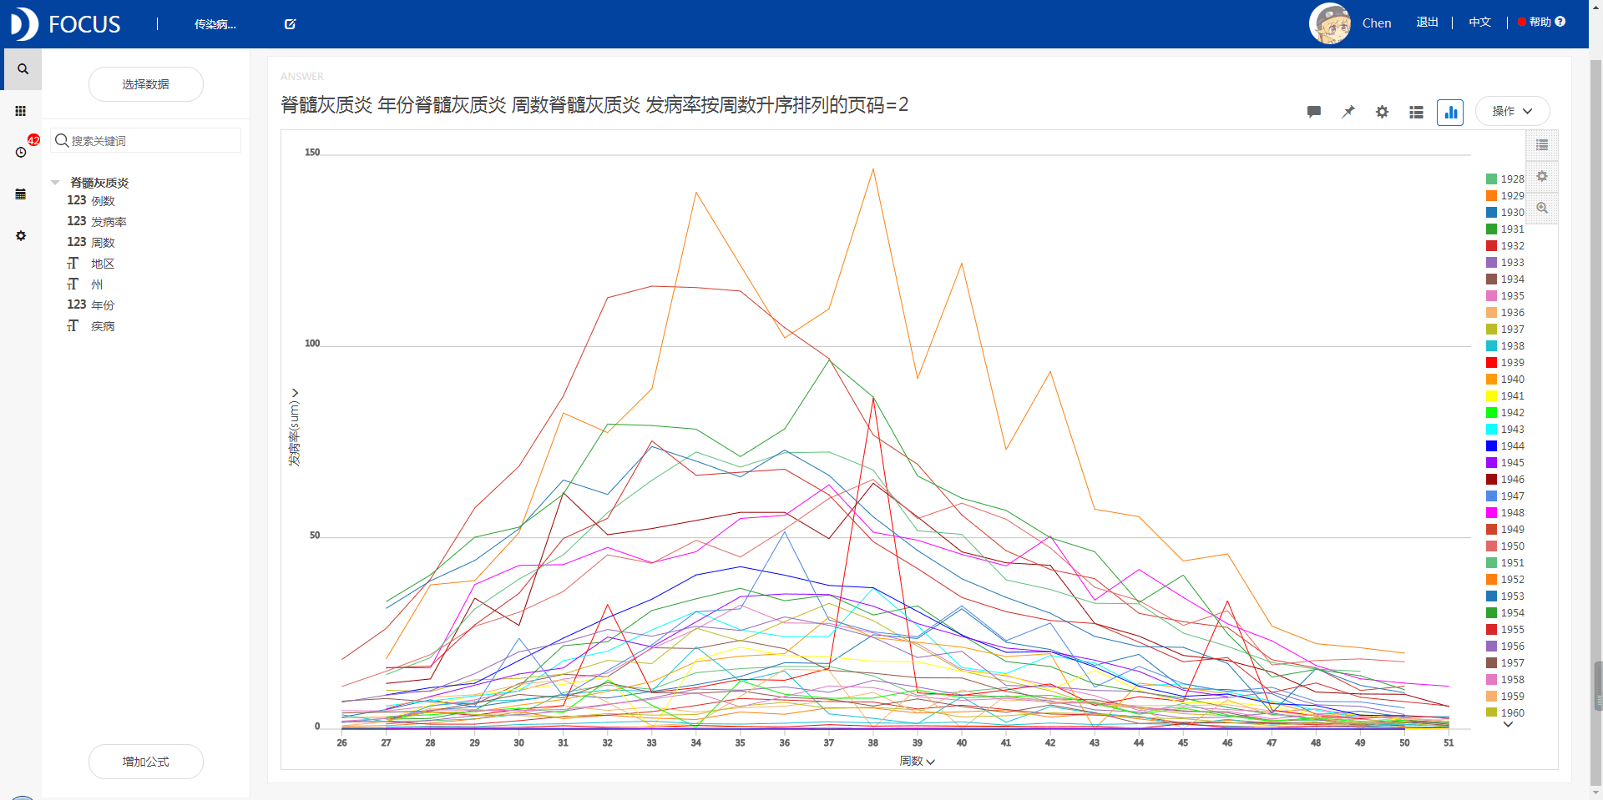
Task: Click the 退出 logout link
Action: (x=1427, y=22)
